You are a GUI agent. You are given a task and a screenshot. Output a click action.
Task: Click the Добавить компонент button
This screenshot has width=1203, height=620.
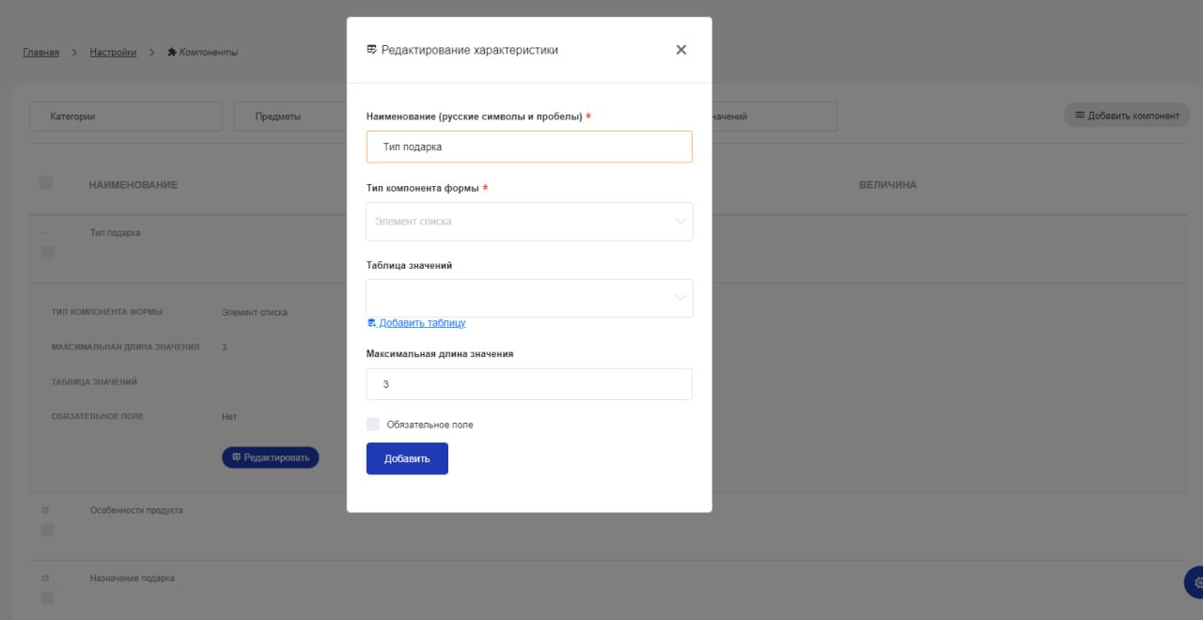pos(1127,116)
